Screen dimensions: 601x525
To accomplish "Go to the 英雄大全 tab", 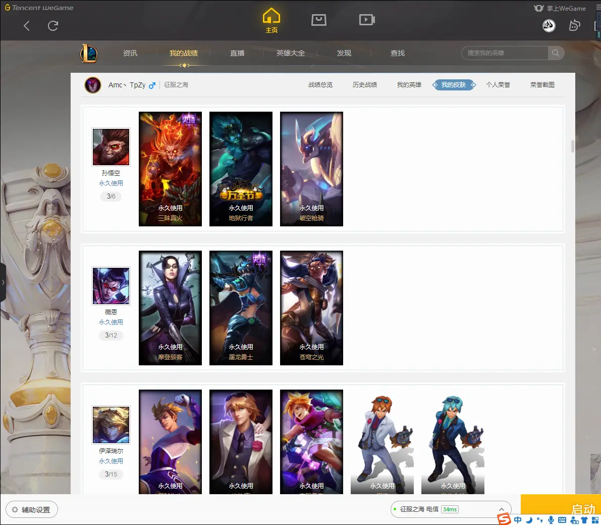I will point(291,53).
